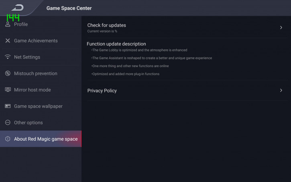Select the Profile person icon

click(8, 24)
